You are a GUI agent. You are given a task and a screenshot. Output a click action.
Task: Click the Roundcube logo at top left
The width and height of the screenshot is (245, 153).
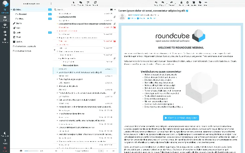tap(5, 3)
